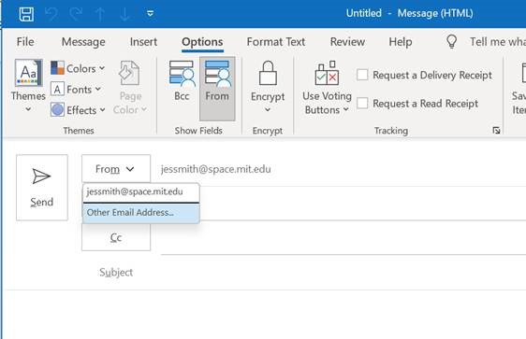Open Theme Effects options
The width and height of the screenshot is (526, 339).
pyautogui.click(x=78, y=110)
